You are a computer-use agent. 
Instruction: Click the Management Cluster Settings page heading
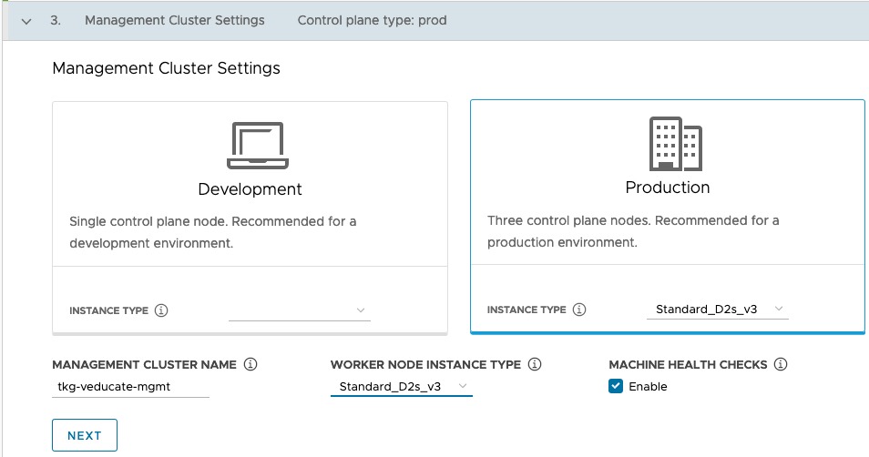point(167,68)
